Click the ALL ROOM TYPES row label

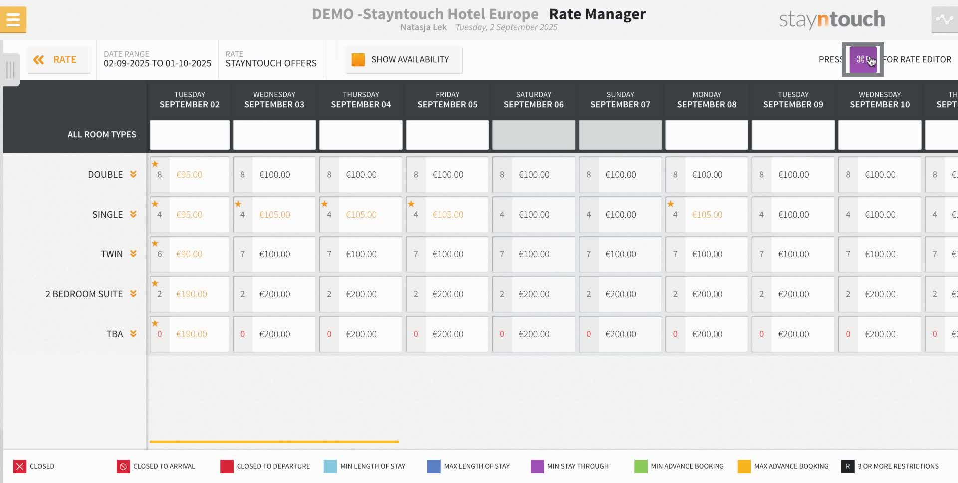tap(102, 134)
